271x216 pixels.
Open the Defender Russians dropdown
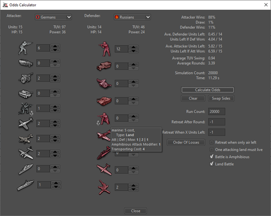point(132,17)
